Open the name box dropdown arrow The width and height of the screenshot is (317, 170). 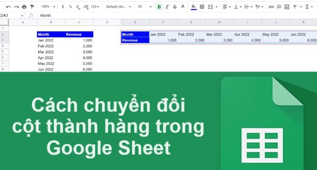pos(22,15)
